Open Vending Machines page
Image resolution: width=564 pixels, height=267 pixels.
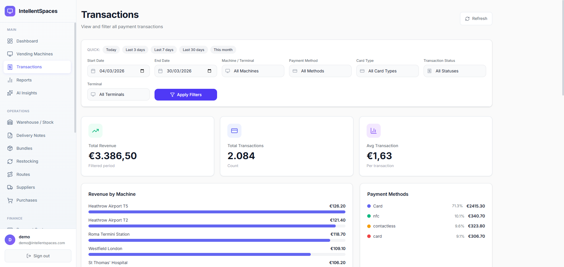(x=37, y=54)
